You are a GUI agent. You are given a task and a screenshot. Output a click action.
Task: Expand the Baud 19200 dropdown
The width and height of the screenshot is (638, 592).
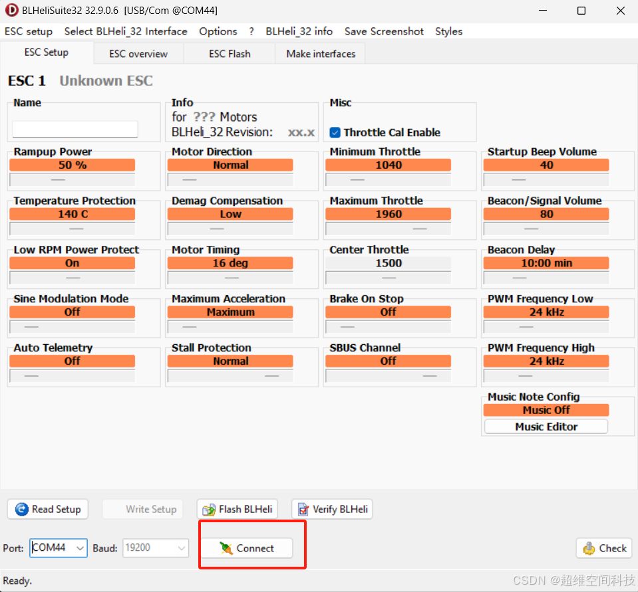pos(182,548)
